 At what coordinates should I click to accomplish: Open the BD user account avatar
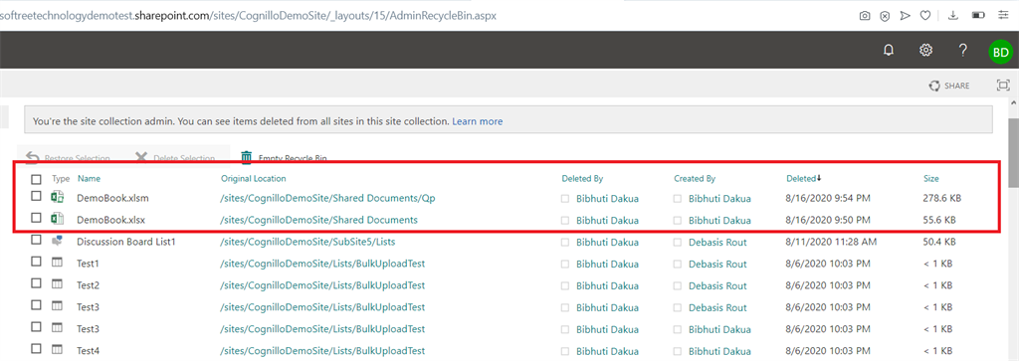point(1000,52)
